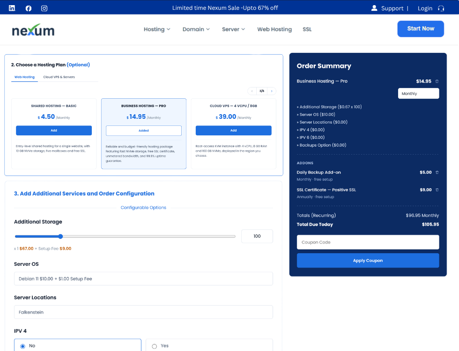Click the headset support icon
The image size is (459, 351).
click(x=441, y=8)
